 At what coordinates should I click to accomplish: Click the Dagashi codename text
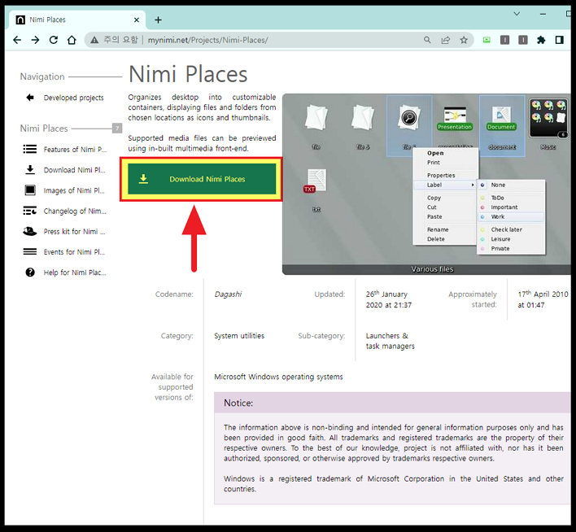click(228, 294)
